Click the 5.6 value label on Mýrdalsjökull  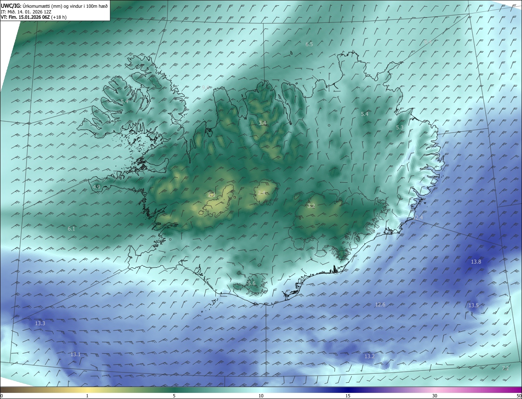[251, 283]
